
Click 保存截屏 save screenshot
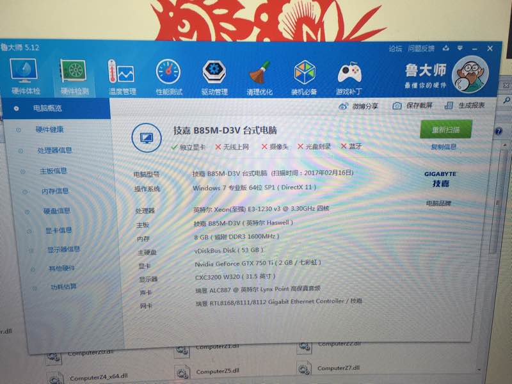point(412,106)
